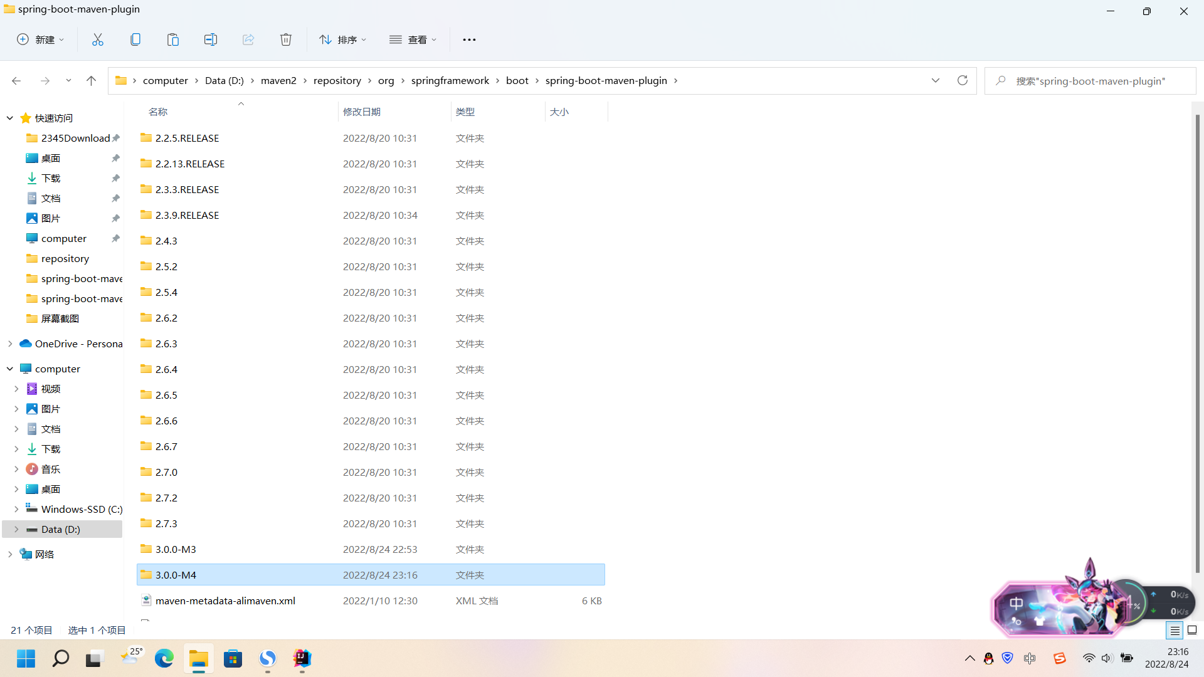
Task: Launch Microsoft Edge from taskbar
Action: [164, 658]
